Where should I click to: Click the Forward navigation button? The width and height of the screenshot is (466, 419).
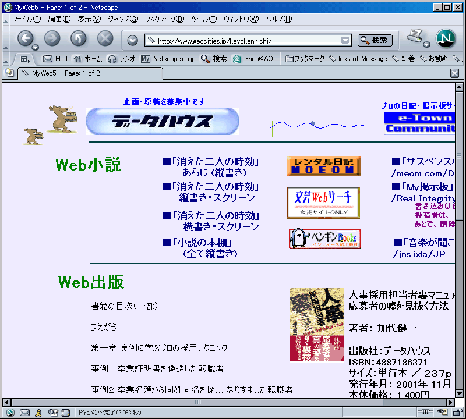[x=52, y=38]
